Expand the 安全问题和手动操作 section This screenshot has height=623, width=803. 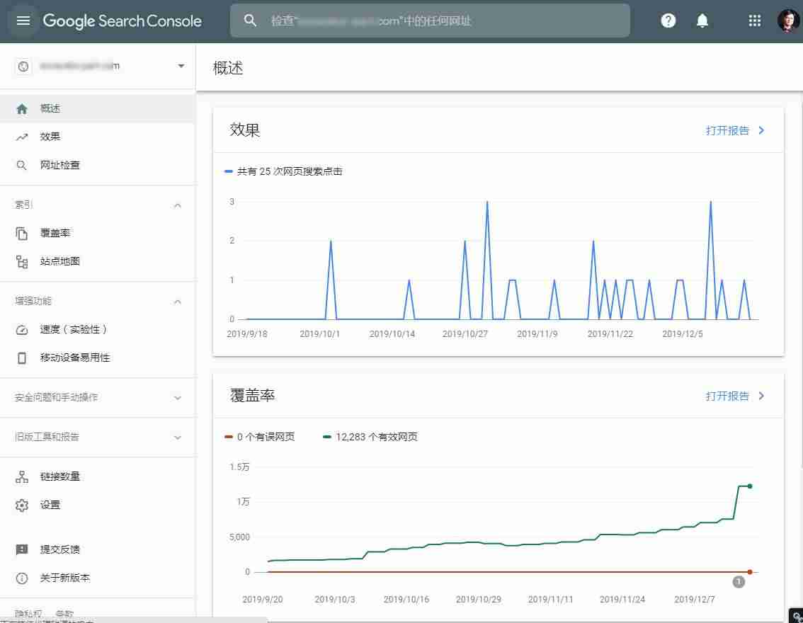coord(177,398)
